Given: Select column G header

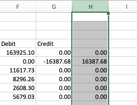Looking at the screenshot, I should 54,7.
